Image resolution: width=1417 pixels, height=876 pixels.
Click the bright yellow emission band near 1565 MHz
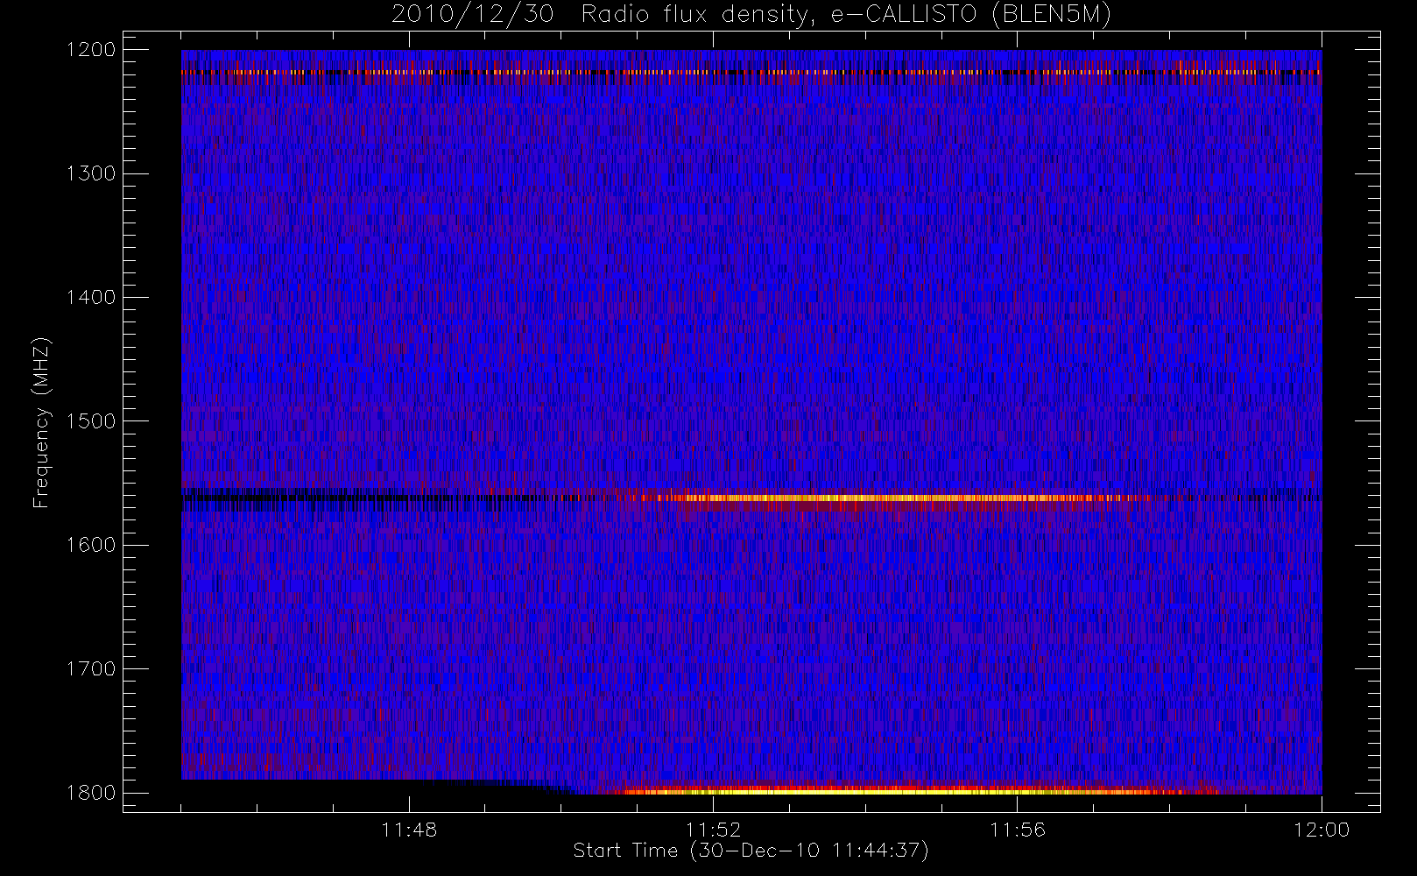tap(893, 498)
